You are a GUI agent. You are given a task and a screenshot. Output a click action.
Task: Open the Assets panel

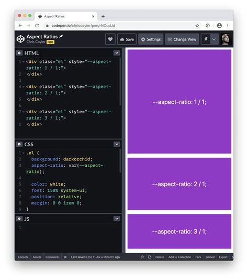tap(37, 257)
